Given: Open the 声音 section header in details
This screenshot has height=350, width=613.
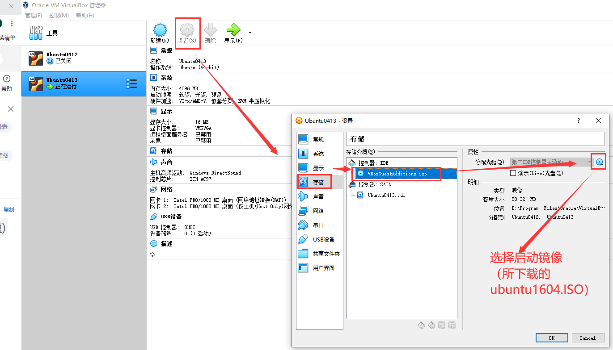Looking at the screenshot, I should (166, 162).
